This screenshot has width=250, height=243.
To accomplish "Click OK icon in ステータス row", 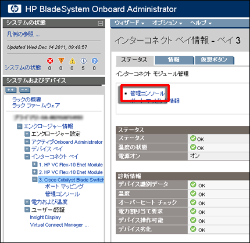I will 193,138.
